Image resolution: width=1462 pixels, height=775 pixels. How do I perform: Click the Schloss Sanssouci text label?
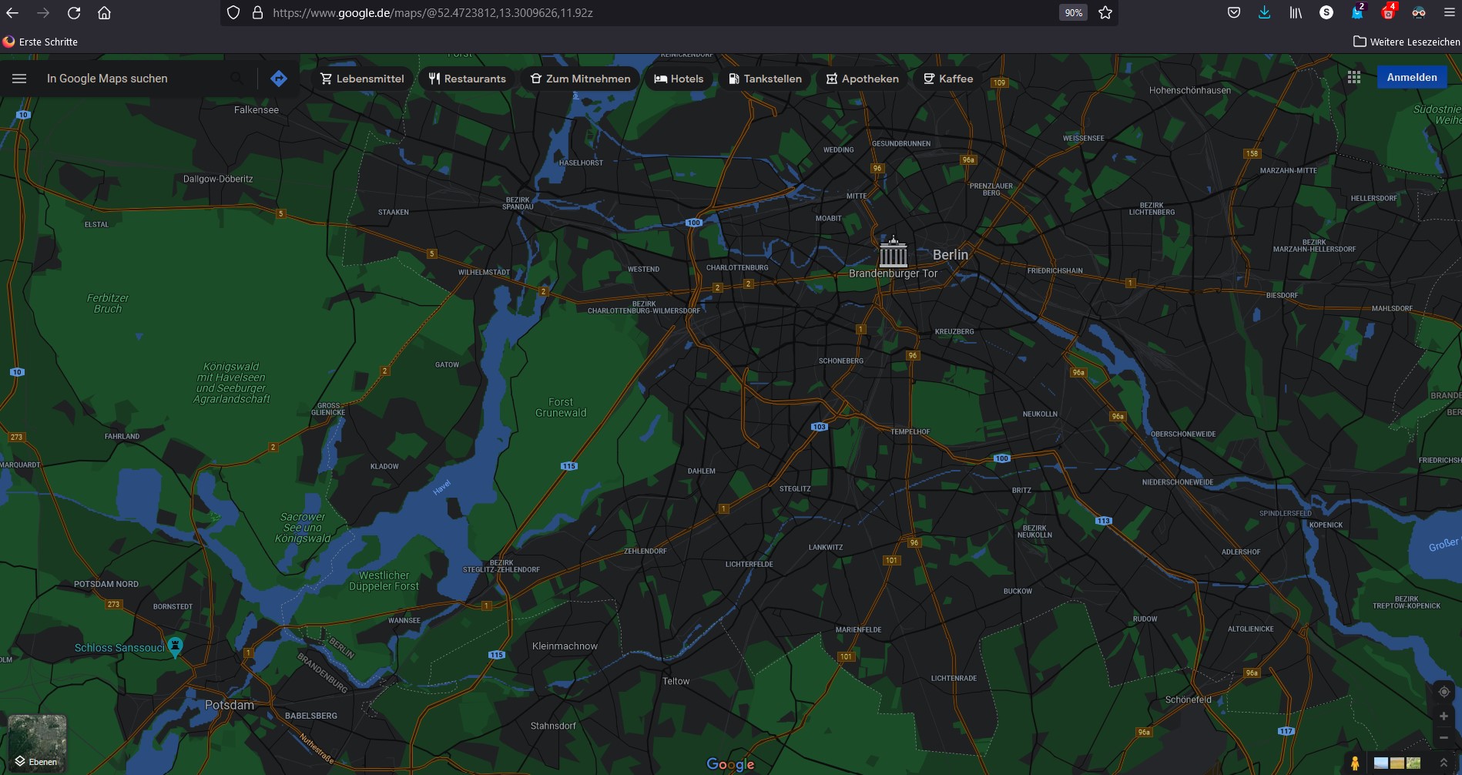pyautogui.click(x=119, y=648)
